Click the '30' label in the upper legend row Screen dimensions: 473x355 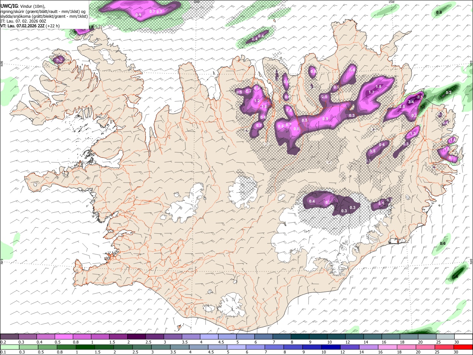coord(457,342)
